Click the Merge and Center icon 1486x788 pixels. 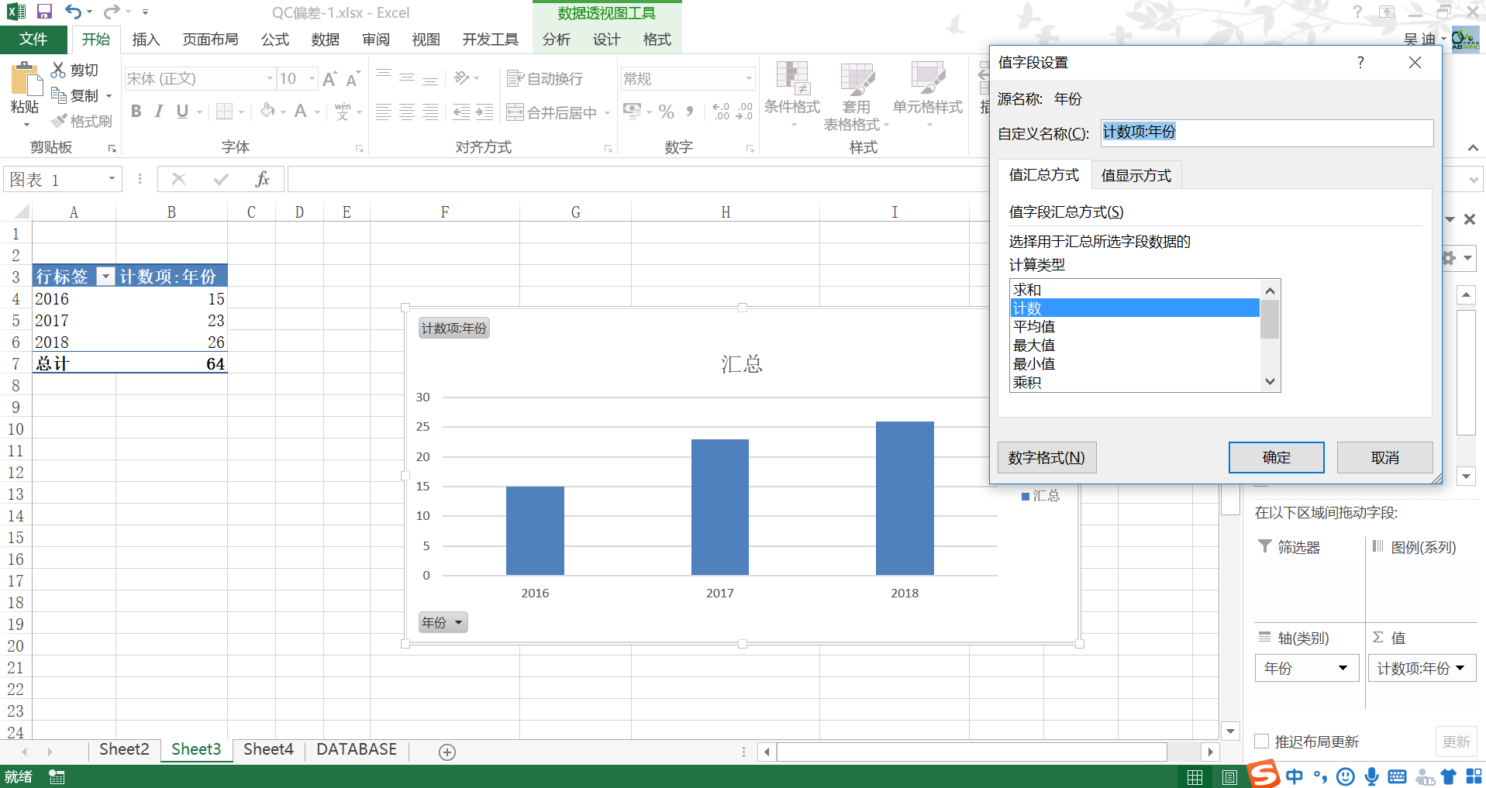tap(515, 112)
